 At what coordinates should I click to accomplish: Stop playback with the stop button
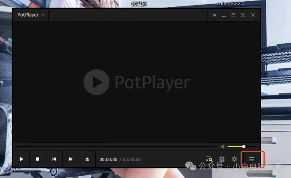[37, 159]
